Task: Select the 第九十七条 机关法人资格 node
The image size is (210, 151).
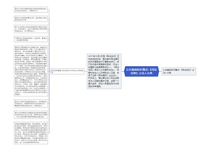Action: tap(31, 115)
